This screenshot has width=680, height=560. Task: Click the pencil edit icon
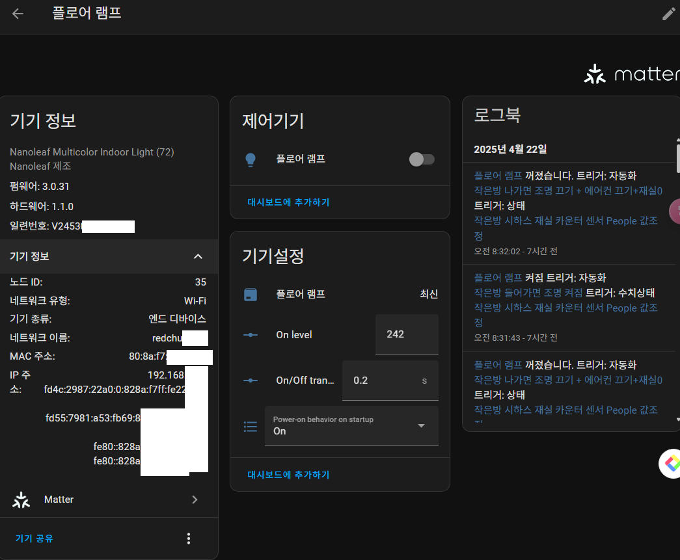pyautogui.click(x=668, y=14)
